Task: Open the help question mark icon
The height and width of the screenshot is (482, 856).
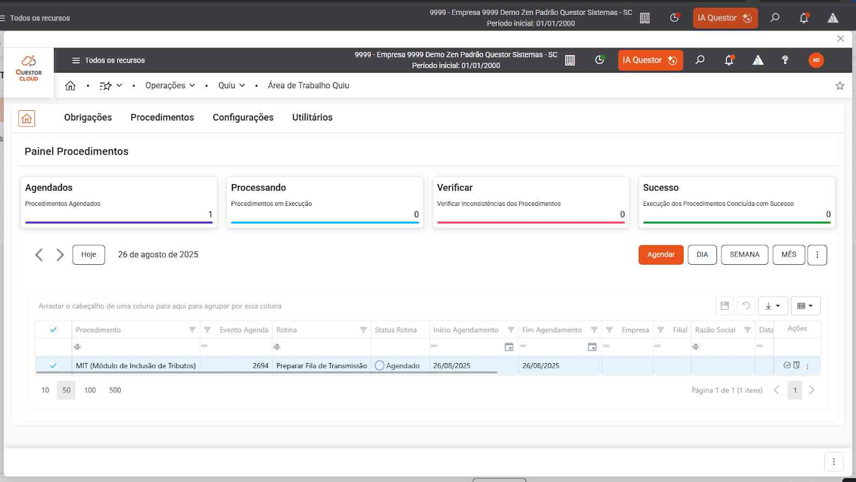Action: (x=785, y=60)
